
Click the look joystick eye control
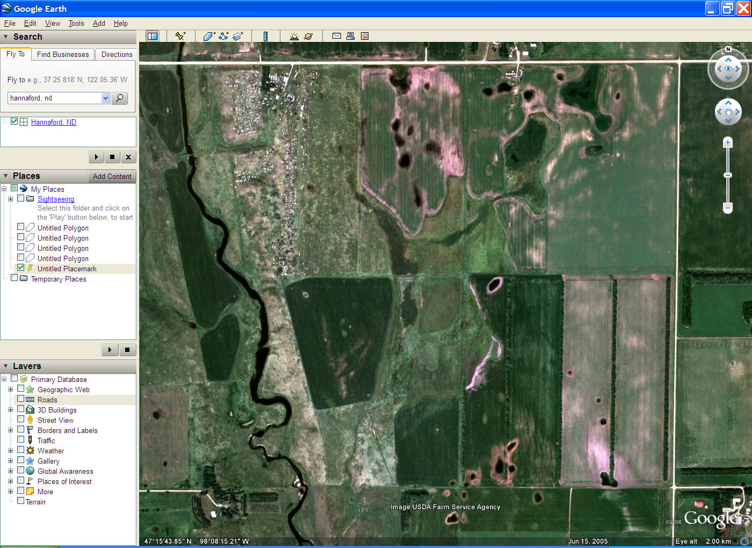coord(728,69)
